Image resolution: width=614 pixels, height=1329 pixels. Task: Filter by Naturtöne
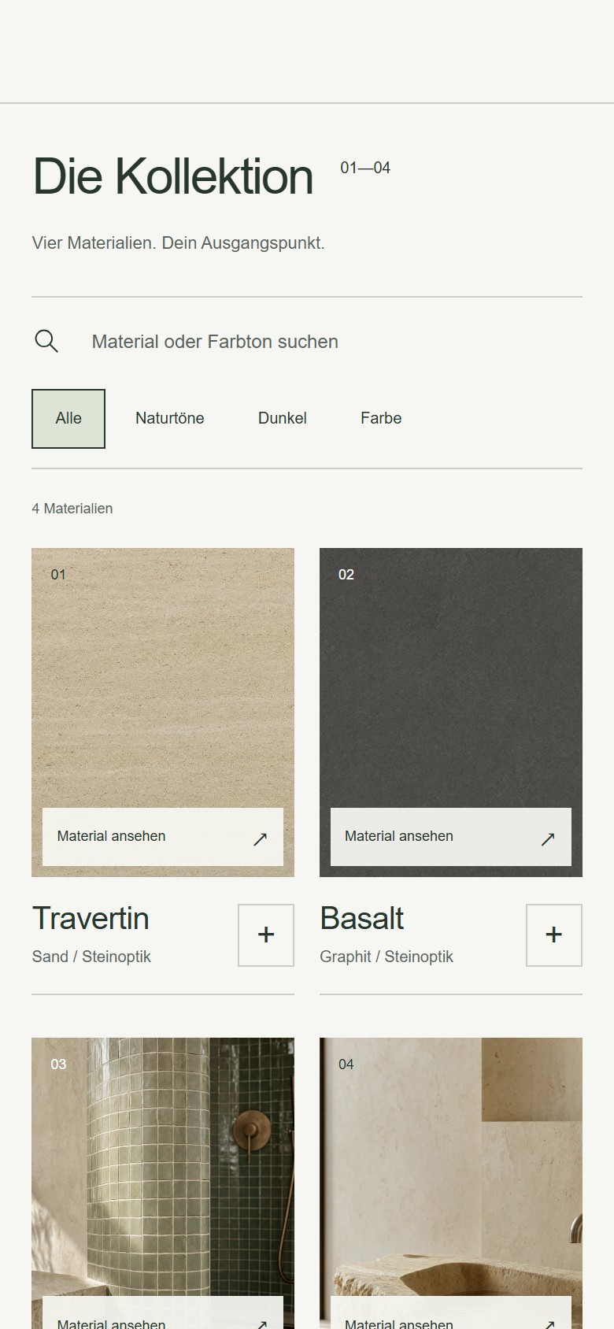[x=170, y=419]
